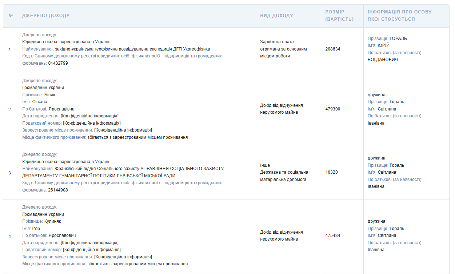Click the registry code 01432799

click(x=58, y=63)
